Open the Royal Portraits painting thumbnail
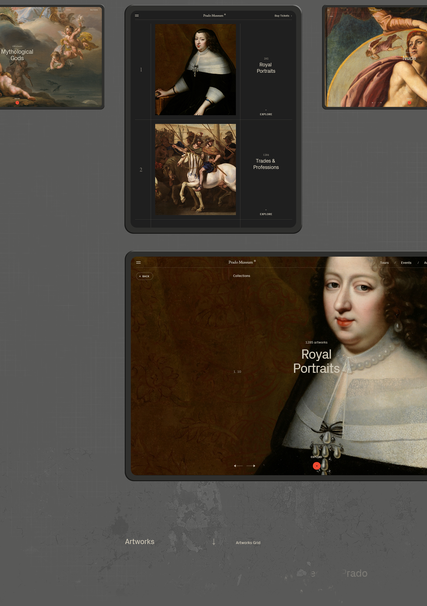This screenshot has height=606, width=427. pos(196,70)
